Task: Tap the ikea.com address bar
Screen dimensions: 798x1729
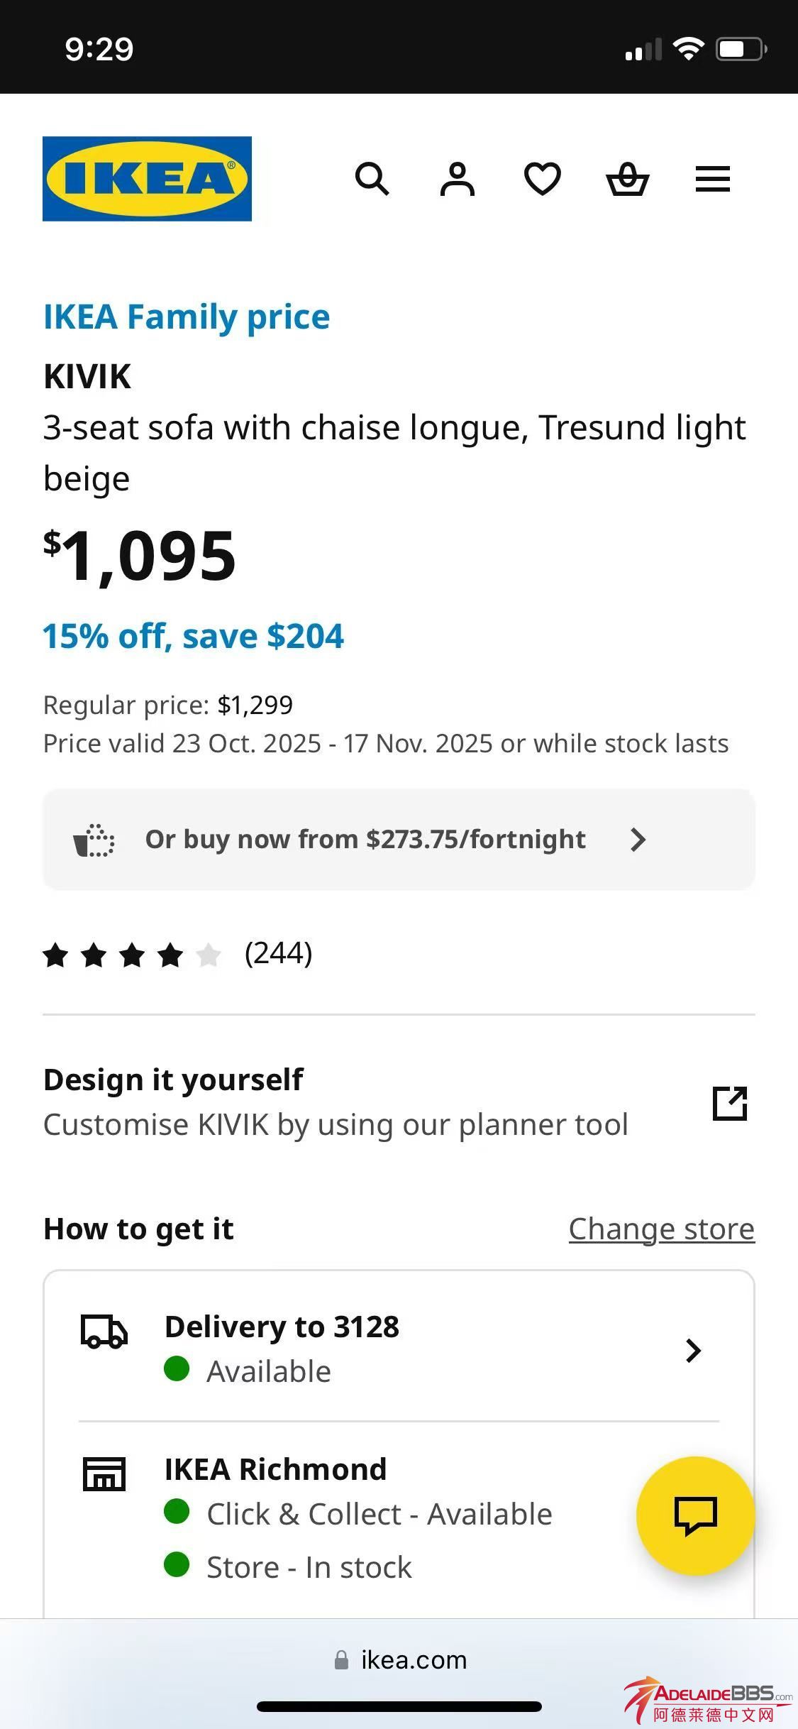Action: point(400,1660)
